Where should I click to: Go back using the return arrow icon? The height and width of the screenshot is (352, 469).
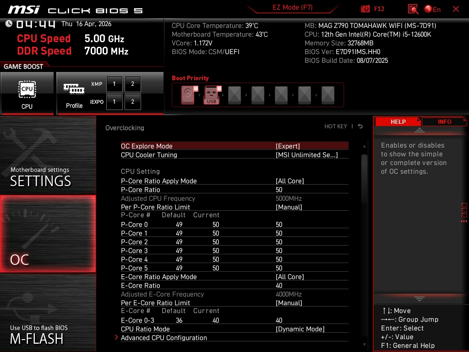(x=360, y=126)
